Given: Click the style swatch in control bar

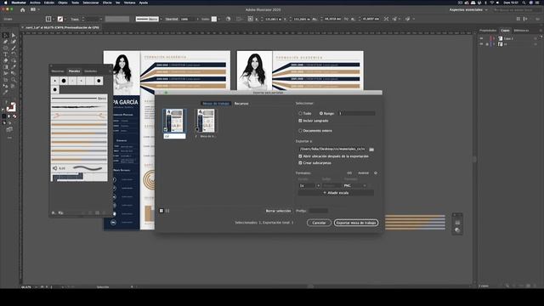Looking at the screenshot, I should click(214, 19).
